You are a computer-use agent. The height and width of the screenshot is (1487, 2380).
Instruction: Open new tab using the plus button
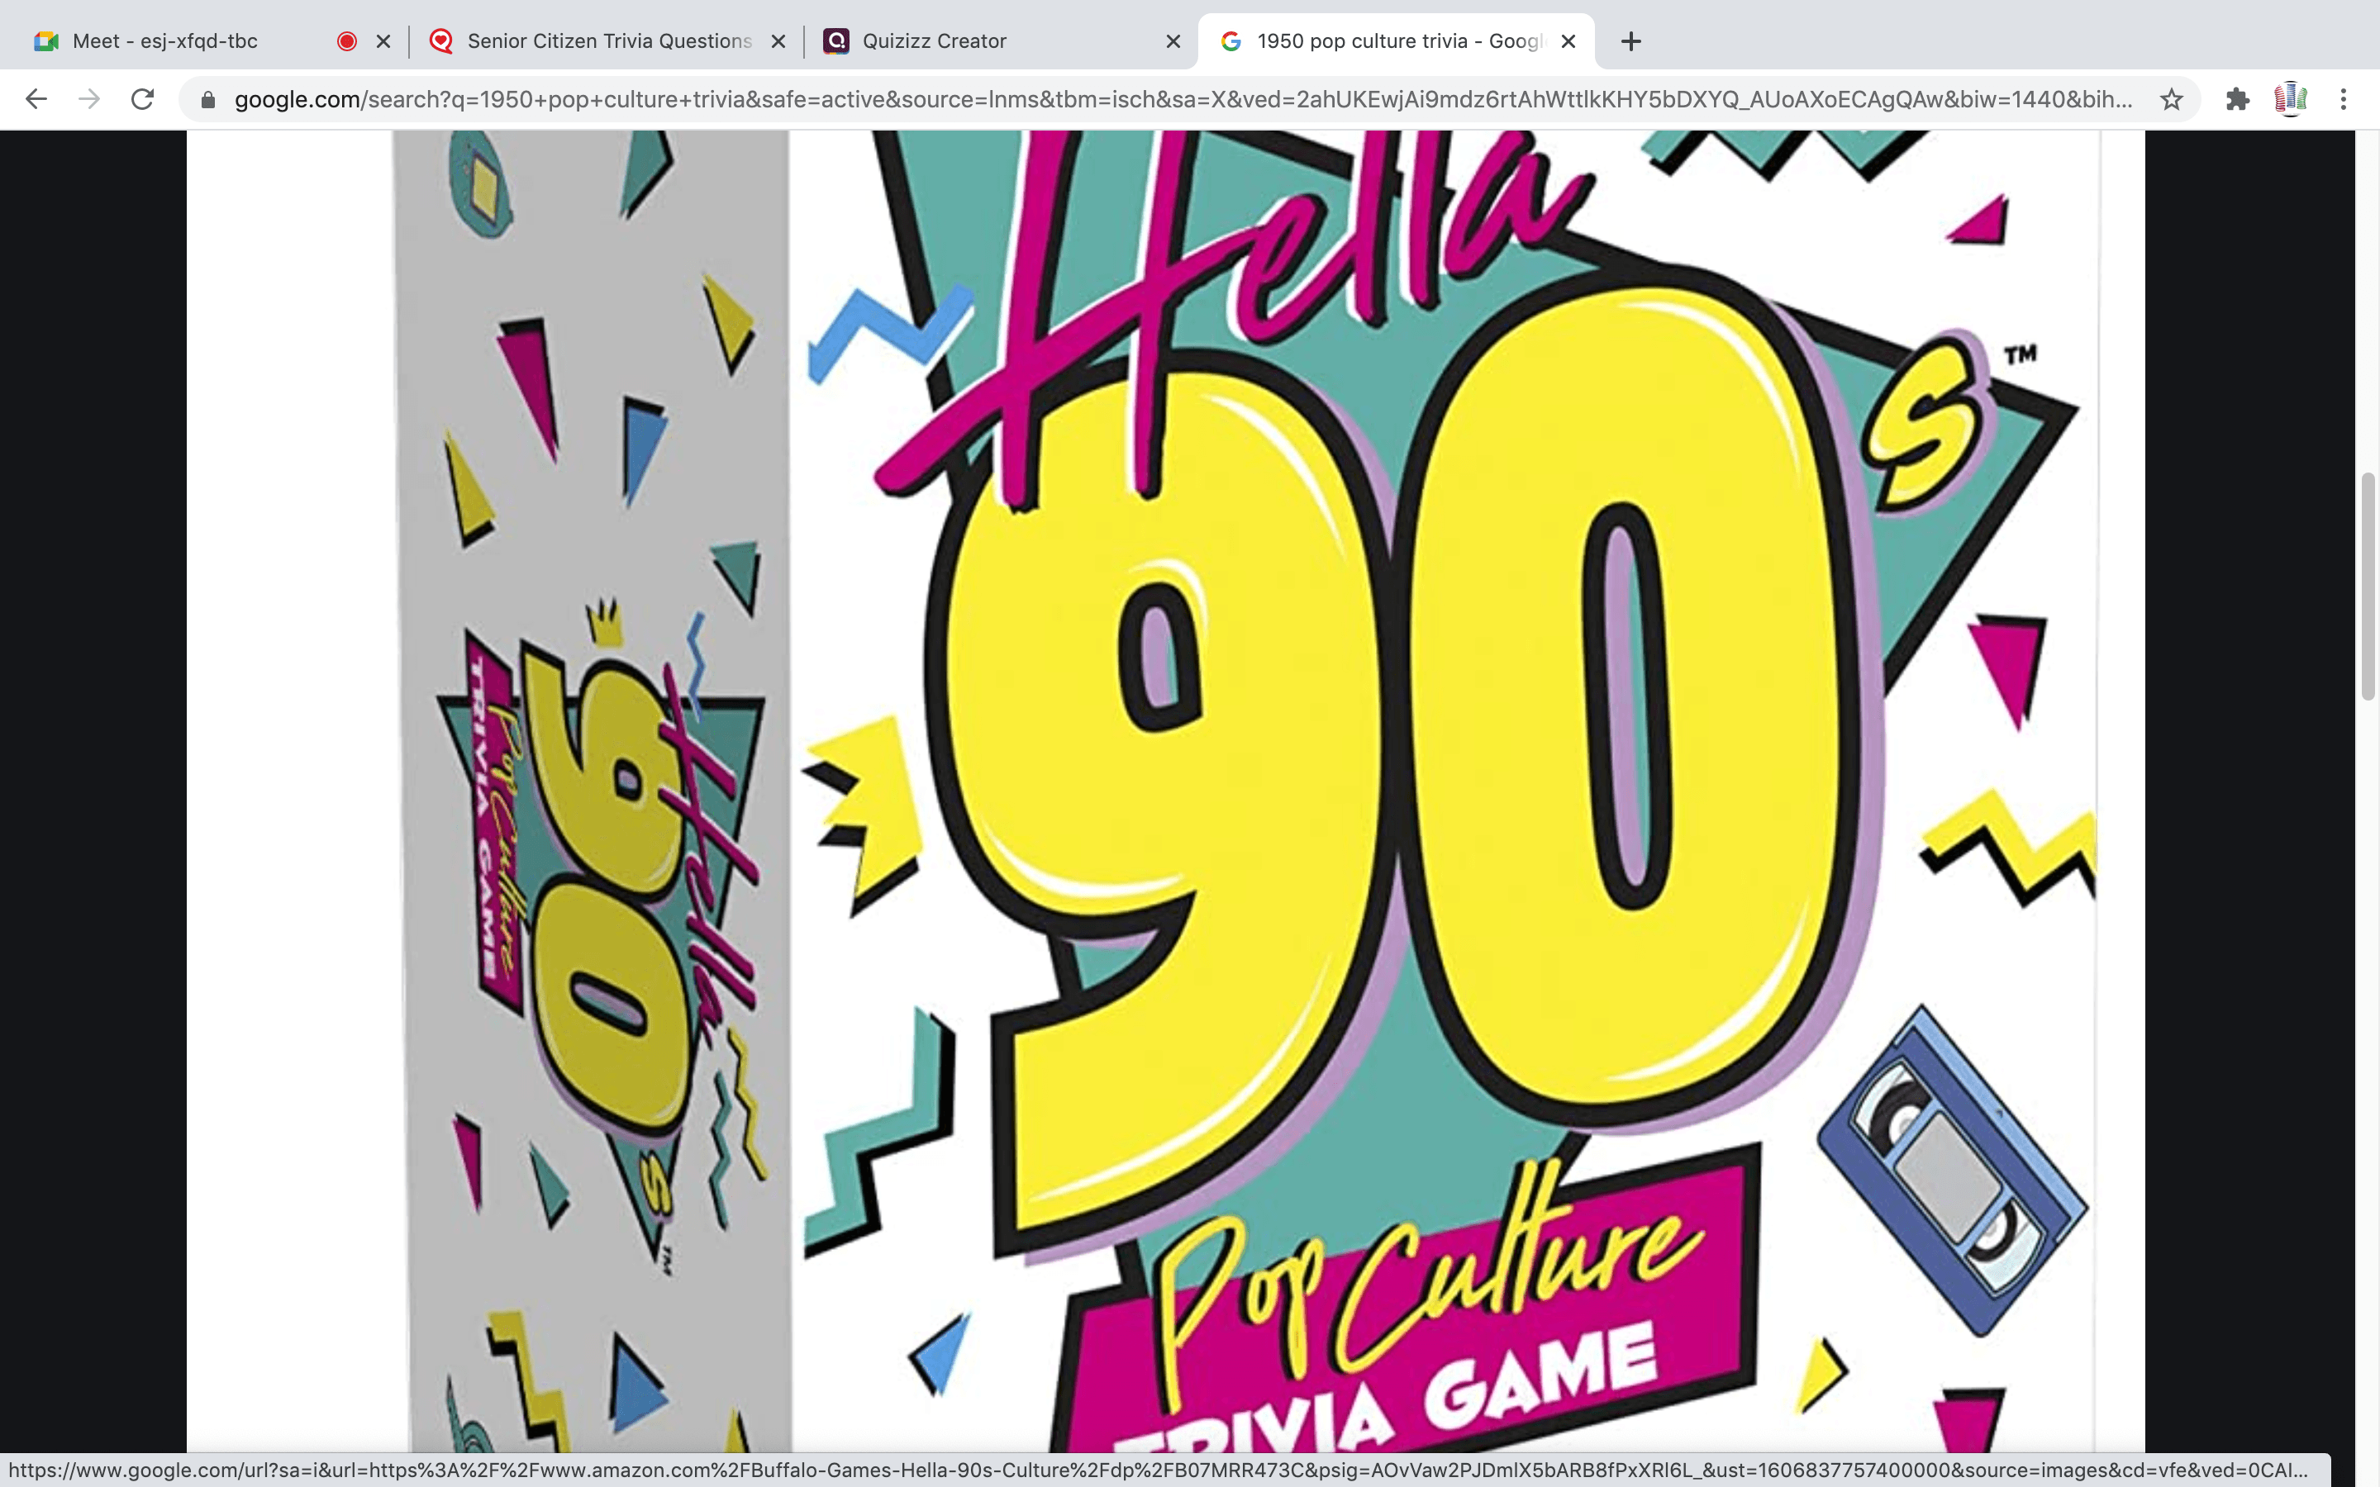click(1631, 40)
